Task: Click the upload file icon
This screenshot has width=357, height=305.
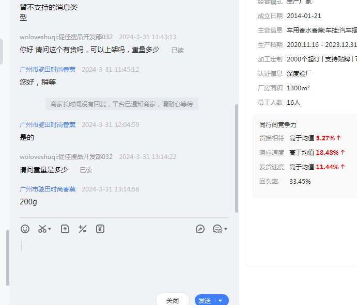Action: pyautogui.click(x=65, y=229)
